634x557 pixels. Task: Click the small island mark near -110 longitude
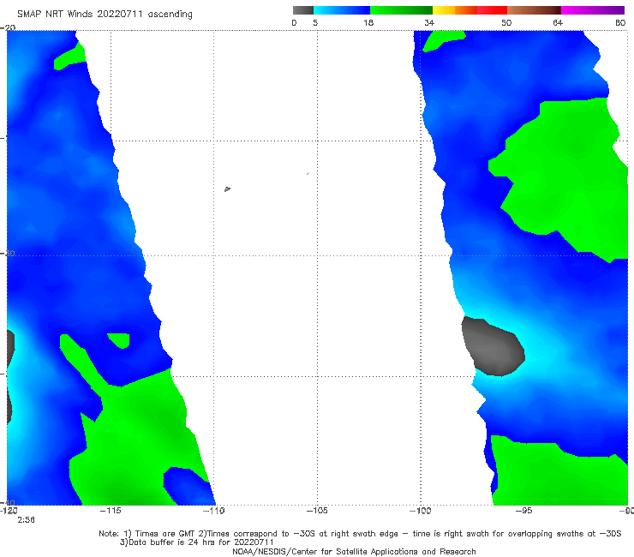227,189
